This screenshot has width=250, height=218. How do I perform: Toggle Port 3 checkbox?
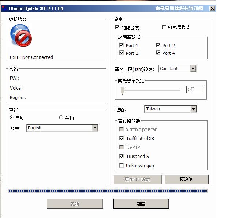pyautogui.click(x=122, y=53)
